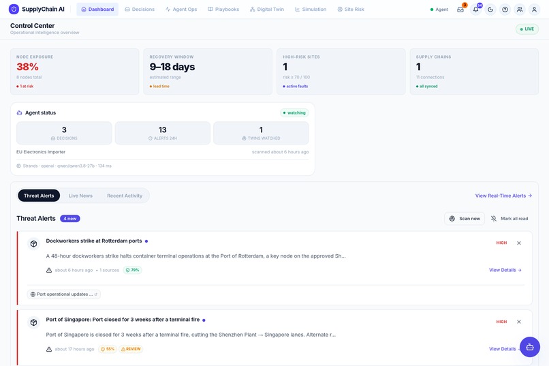Dismiss the Rotterdam strike alert
The width and height of the screenshot is (549, 366).
(519, 243)
